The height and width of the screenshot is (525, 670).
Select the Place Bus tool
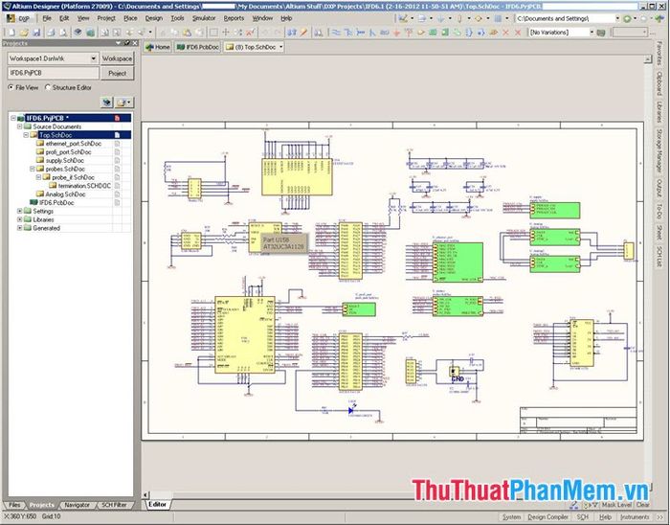click(348, 33)
